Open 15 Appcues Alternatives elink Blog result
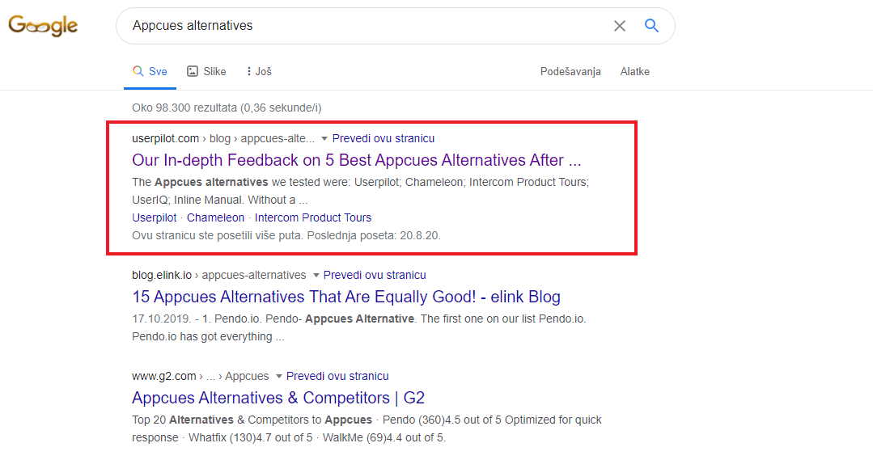873x460 pixels. (345, 297)
